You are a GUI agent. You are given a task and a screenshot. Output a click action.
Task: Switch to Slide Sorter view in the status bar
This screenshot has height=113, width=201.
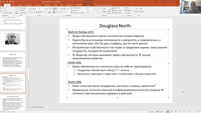coord(172,112)
